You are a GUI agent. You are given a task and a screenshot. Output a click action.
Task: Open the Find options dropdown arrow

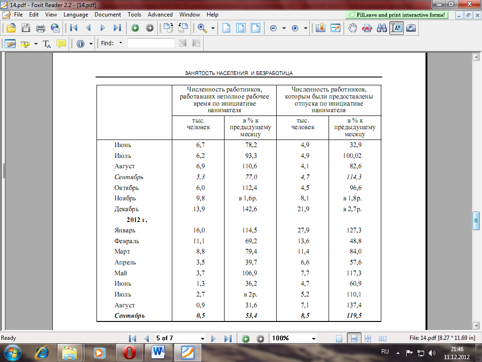coord(120,43)
